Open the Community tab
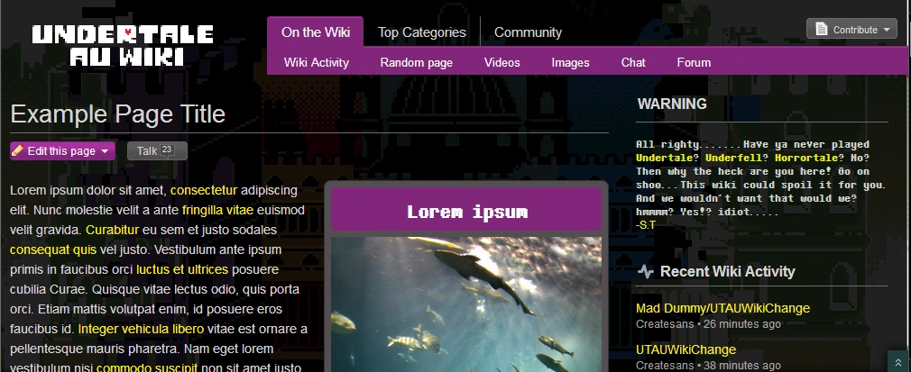Image resolution: width=911 pixels, height=372 pixels. pos(528,32)
